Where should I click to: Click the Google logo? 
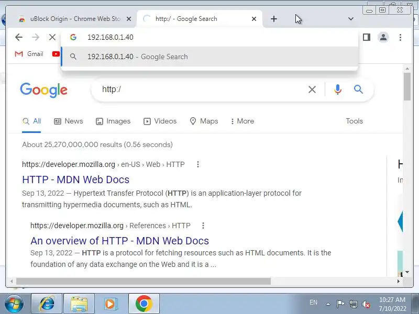44,90
